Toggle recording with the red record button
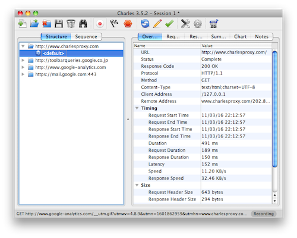This screenshot has height=238, width=297. point(100,24)
